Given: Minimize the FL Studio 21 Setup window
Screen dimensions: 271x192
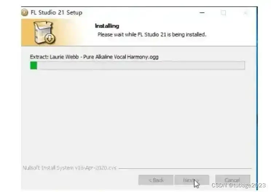Looking at the screenshot, I should [x=202, y=13].
